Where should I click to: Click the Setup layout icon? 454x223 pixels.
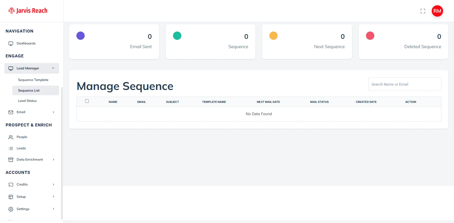click(x=11, y=197)
